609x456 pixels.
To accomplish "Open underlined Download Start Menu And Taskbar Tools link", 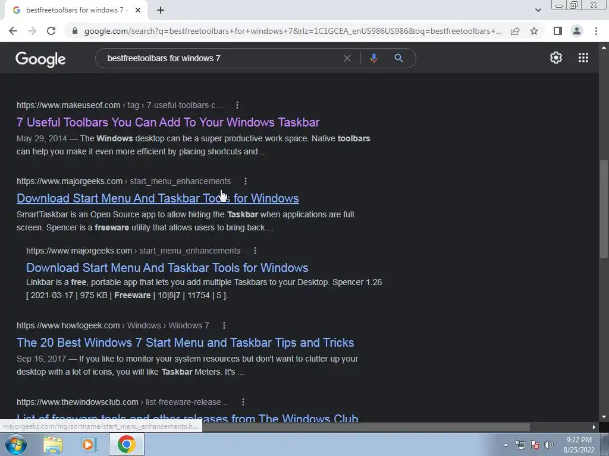I will pyautogui.click(x=158, y=198).
